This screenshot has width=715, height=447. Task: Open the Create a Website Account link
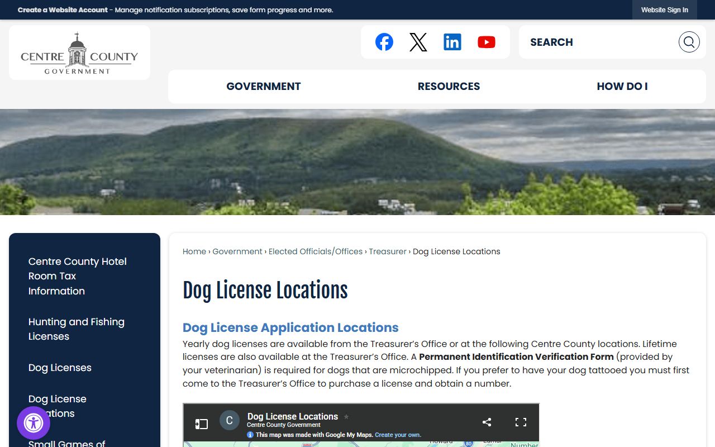(x=63, y=10)
